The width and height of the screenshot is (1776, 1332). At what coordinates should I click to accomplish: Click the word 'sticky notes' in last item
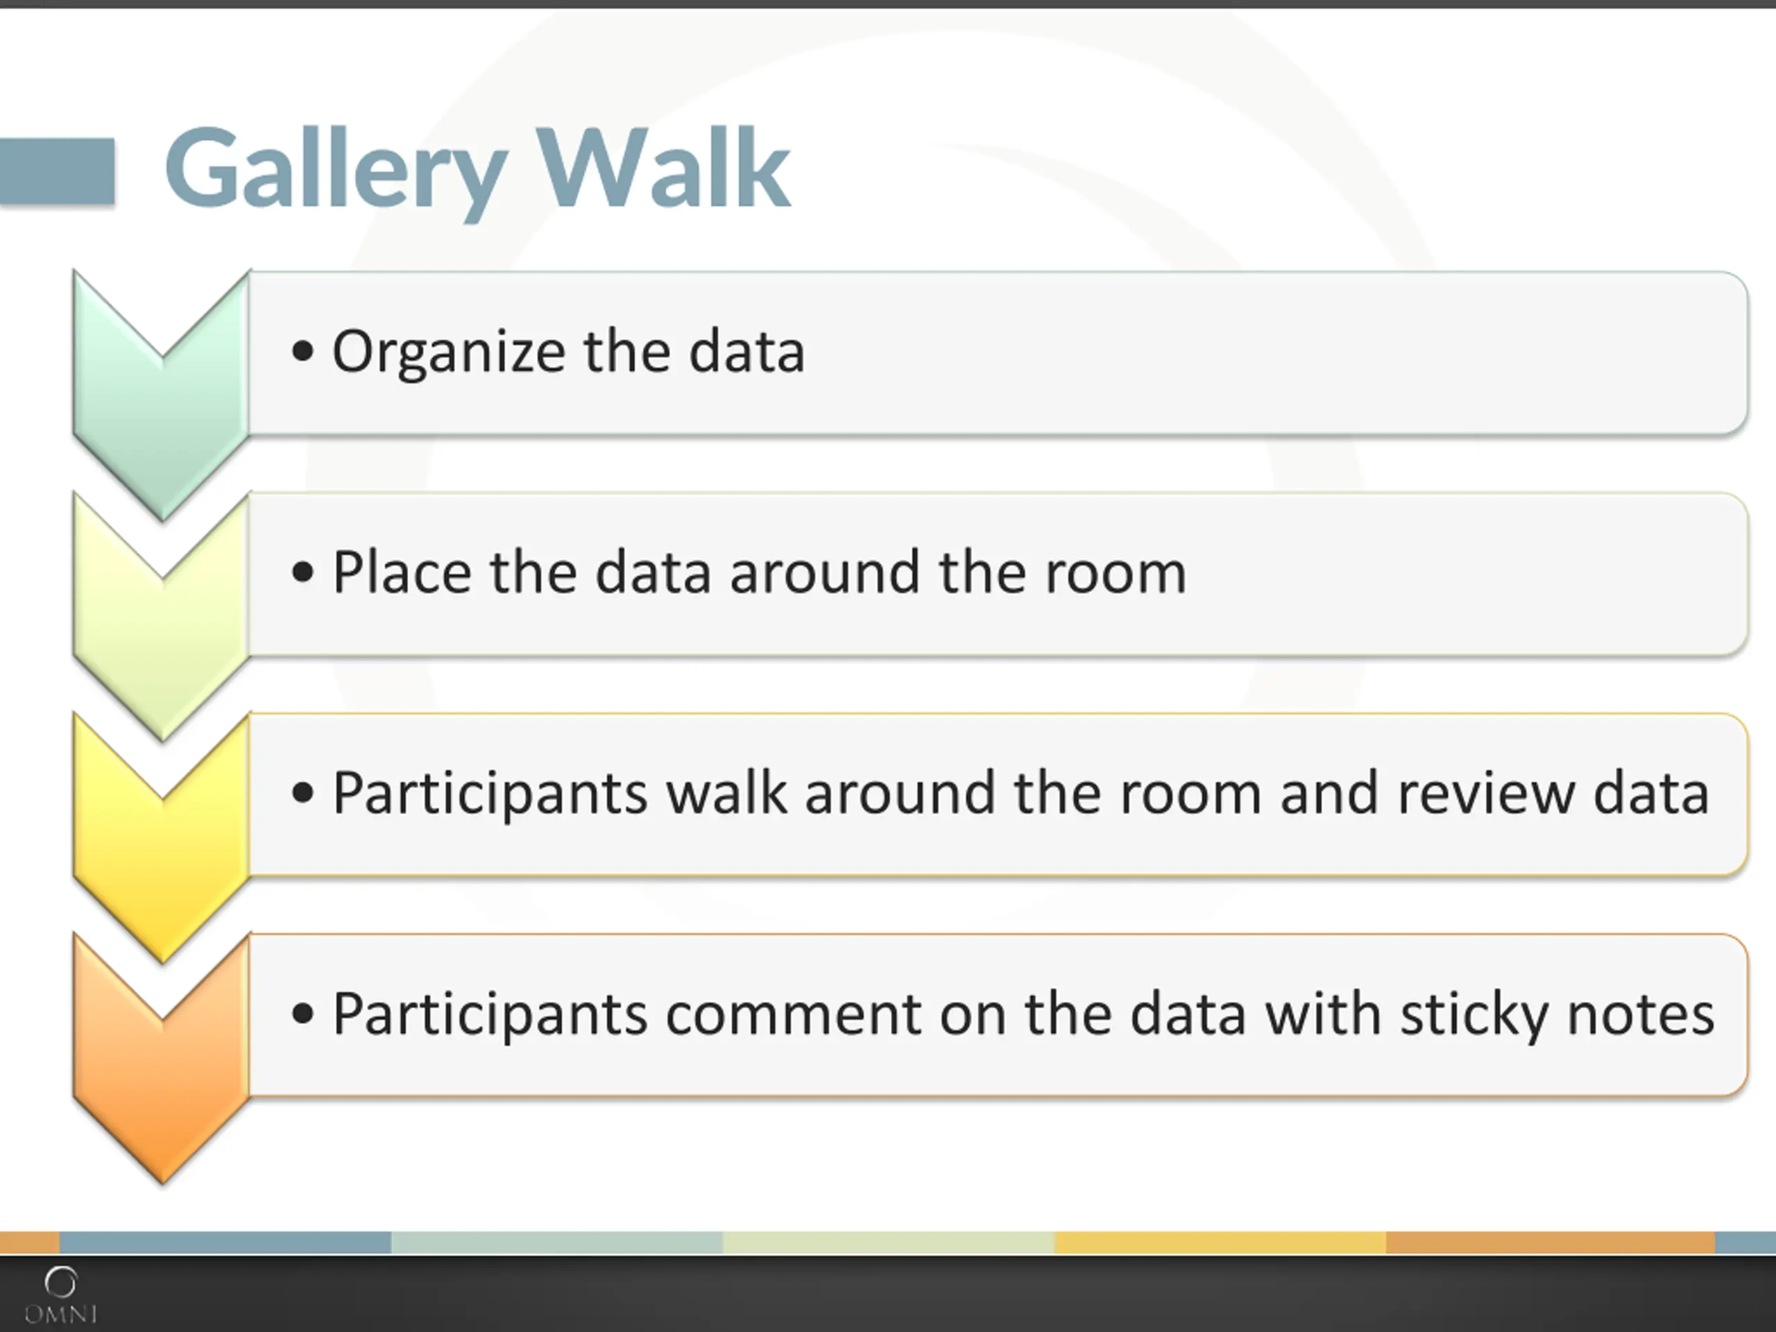[x=1557, y=1016]
